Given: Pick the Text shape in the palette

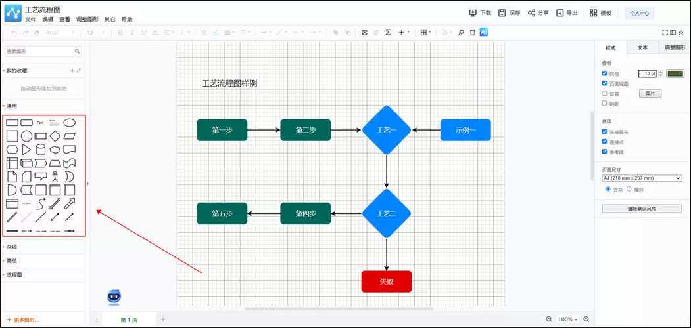Looking at the screenshot, I should (x=40, y=123).
